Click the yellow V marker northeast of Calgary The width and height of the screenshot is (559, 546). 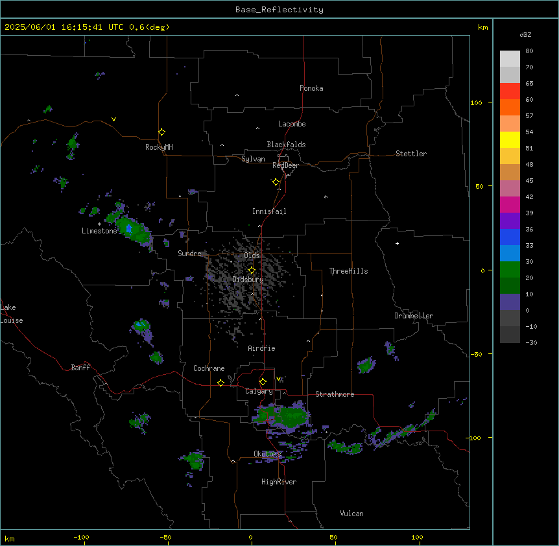pos(278,379)
